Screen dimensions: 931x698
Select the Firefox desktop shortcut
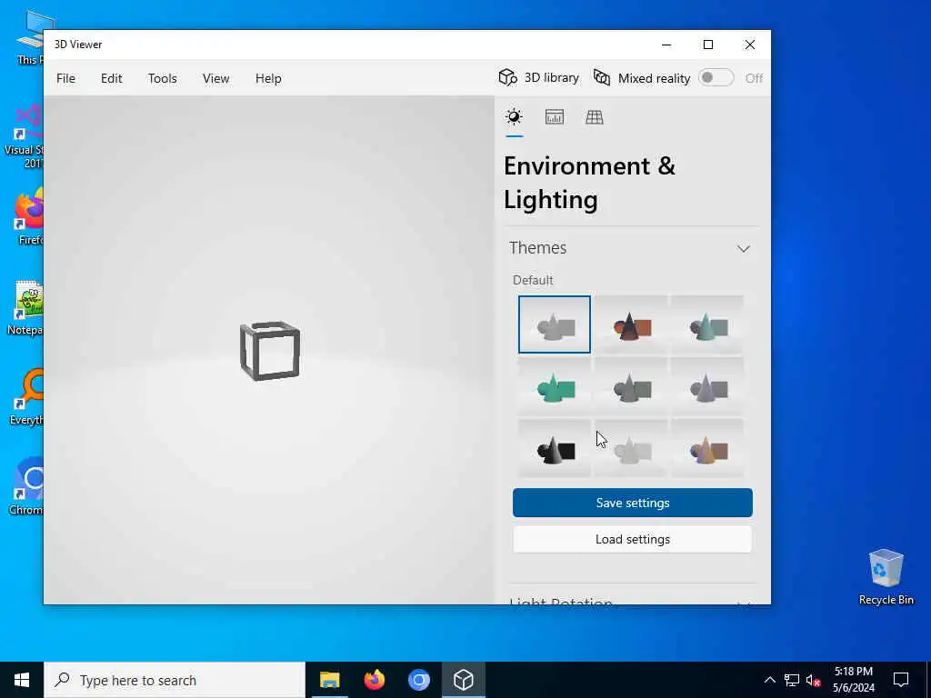(x=30, y=216)
